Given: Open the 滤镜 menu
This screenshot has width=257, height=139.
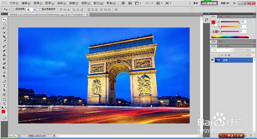Looking at the screenshot, I should point(74,3).
